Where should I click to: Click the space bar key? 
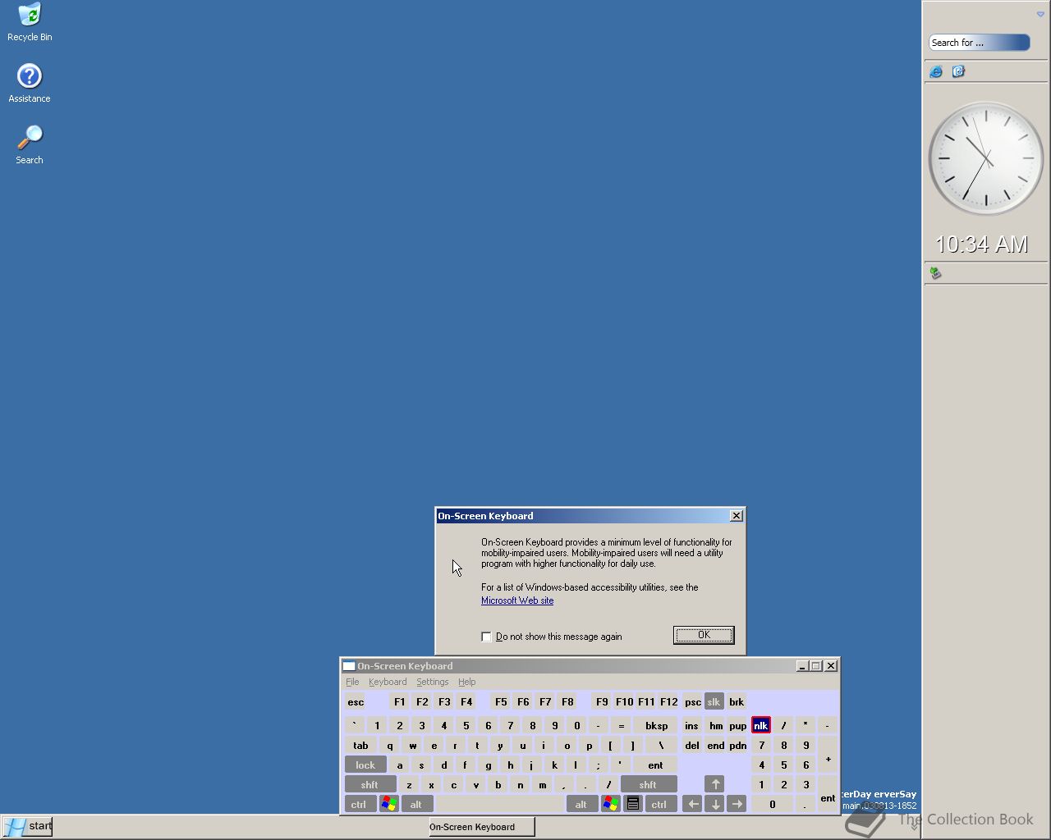[x=500, y=804]
